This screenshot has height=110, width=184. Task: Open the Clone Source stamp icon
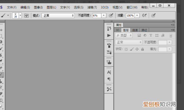pyautogui.click(x=109, y=62)
